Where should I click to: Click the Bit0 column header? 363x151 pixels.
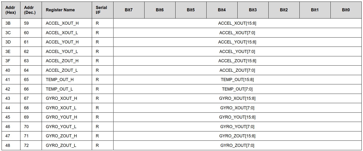click(x=346, y=10)
